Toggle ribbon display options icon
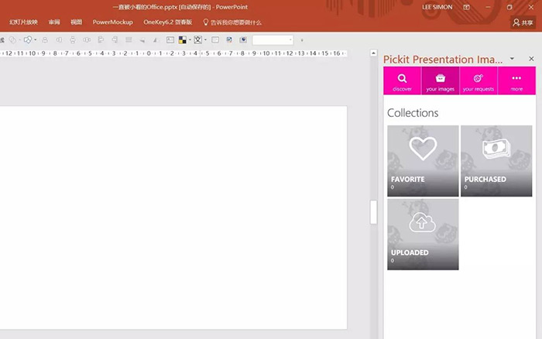 (466, 7)
